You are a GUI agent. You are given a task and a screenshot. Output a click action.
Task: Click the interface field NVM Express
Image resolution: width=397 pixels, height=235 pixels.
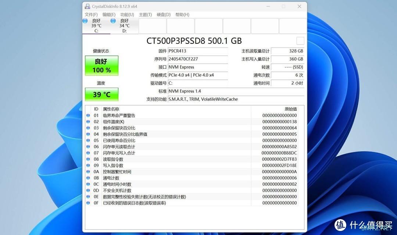click(198, 67)
